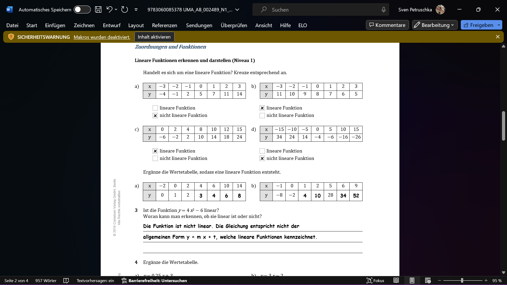Click the Seite 2 von 4 status indicator

[16, 281]
